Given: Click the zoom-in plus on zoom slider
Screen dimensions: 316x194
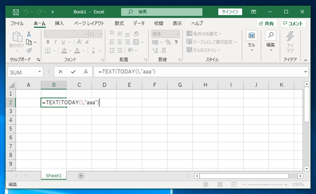Looking at the screenshot, I should 286,184.
